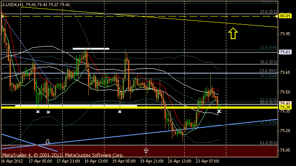This screenshot has height=166, width=296.
Task: Select the 16 Apr 2012 date label
Action: tap(12, 161)
